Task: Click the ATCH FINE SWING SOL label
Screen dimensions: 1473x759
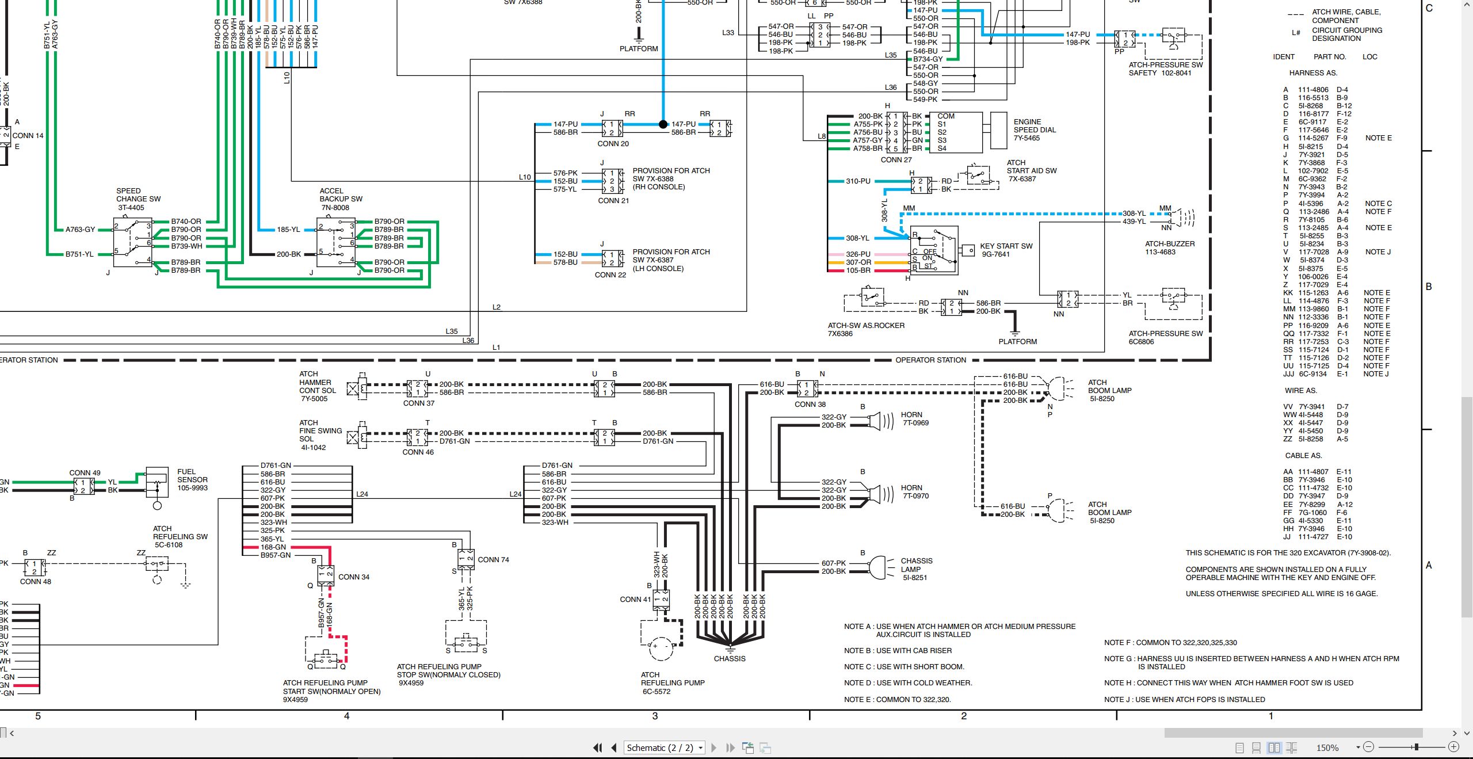Action: pos(320,435)
